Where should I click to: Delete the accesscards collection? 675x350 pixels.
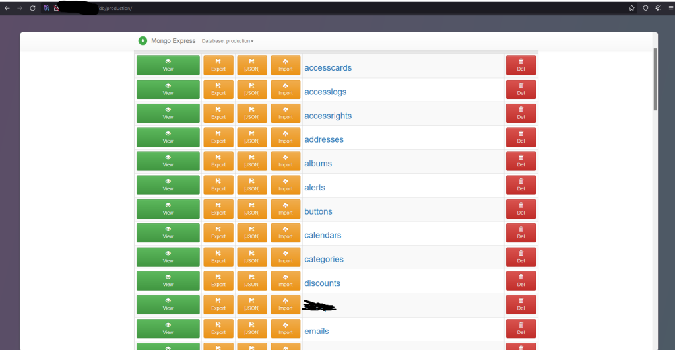(x=521, y=65)
